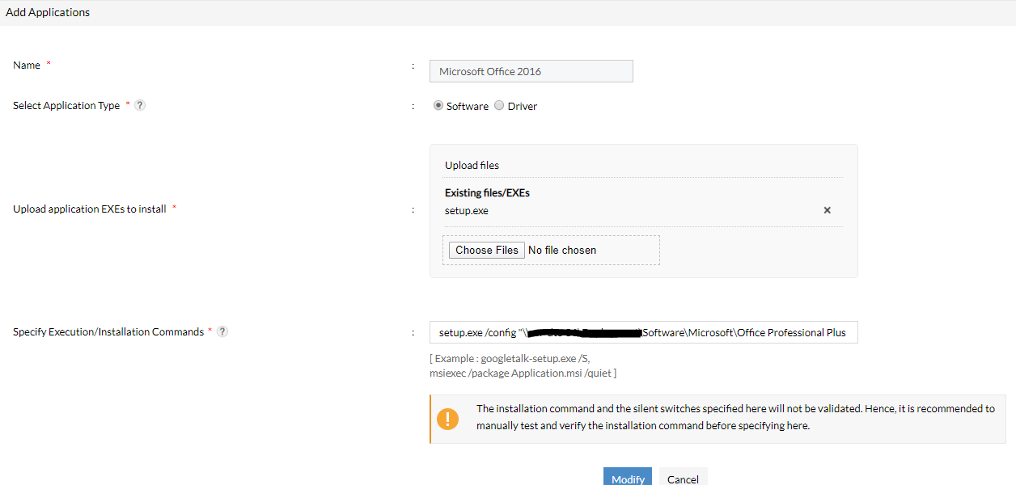Click the Add Applications title
The height and width of the screenshot is (485, 1016).
pyautogui.click(x=48, y=12)
